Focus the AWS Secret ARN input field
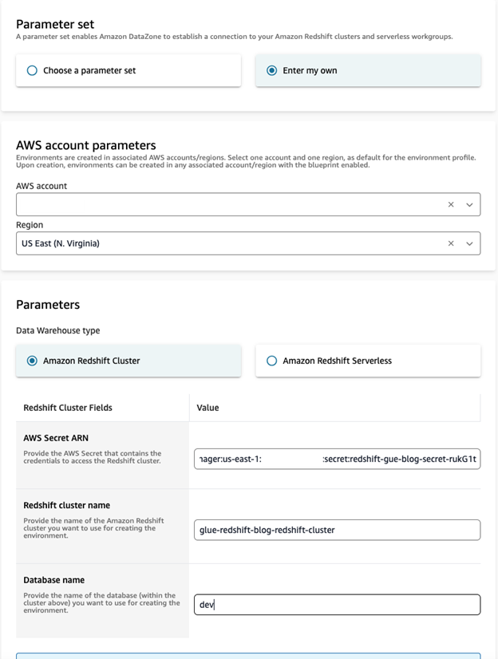This screenshot has width=498, height=659. coord(337,459)
